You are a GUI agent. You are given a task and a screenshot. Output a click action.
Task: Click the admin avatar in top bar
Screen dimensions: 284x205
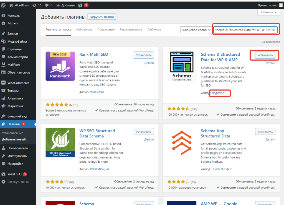point(281,5)
